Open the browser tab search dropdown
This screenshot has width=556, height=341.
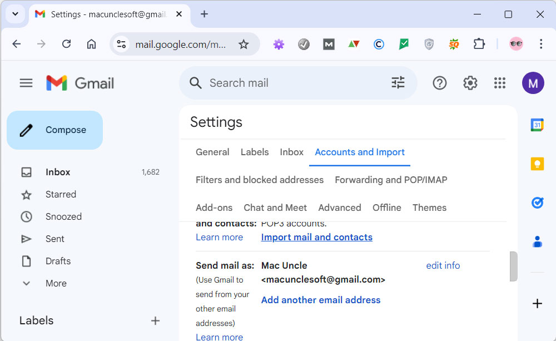tap(15, 14)
